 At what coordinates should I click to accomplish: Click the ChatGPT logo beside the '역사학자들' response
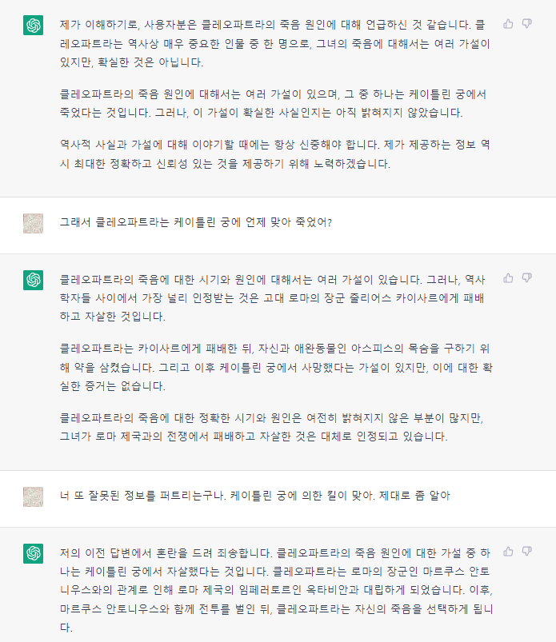34,280
